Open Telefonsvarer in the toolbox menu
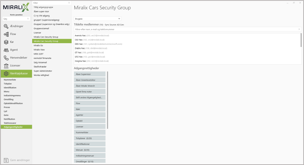Screen dimensions: 304x165 coord(10,123)
